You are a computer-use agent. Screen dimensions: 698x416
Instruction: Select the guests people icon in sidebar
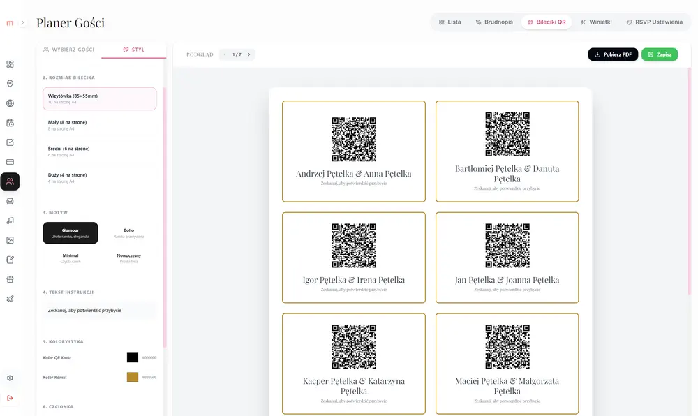click(x=10, y=181)
